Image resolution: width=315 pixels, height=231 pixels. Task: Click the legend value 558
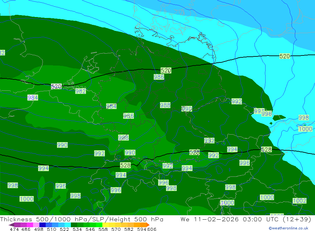[x=103, y=229]
